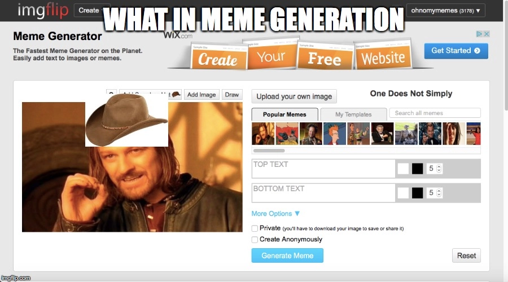Check the Create Anonymously option
The height and width of the screenshot is (282, 508).
255,240
